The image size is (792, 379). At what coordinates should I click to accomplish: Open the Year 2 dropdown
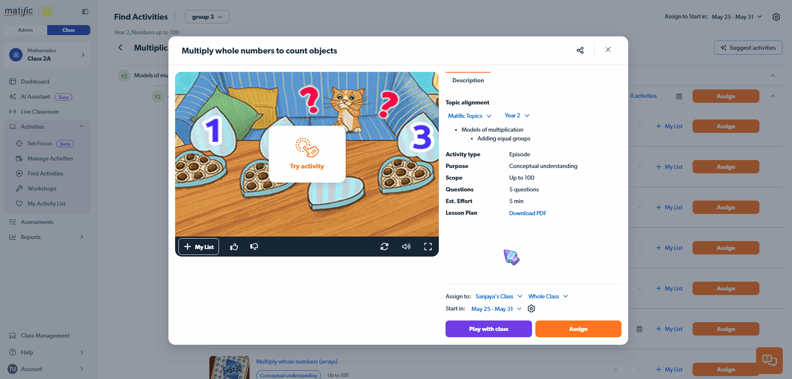click(x=517, y=116)
